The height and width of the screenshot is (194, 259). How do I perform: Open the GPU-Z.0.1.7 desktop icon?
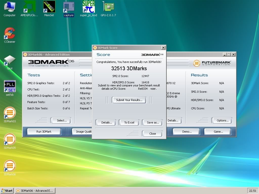point(108,8)
